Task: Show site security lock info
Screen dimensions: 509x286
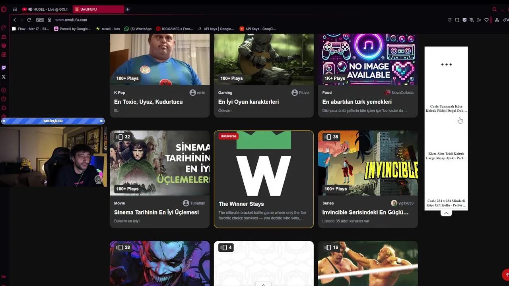Action: click(49, 20)
